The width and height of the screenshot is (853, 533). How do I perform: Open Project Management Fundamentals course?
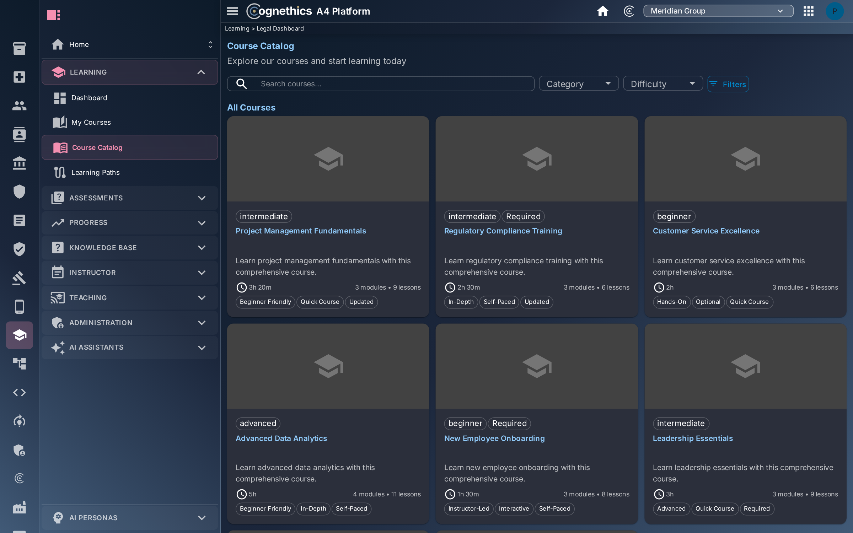pos(301,231)
